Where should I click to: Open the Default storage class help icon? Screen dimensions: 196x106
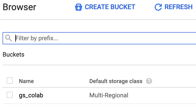point(149,81)
